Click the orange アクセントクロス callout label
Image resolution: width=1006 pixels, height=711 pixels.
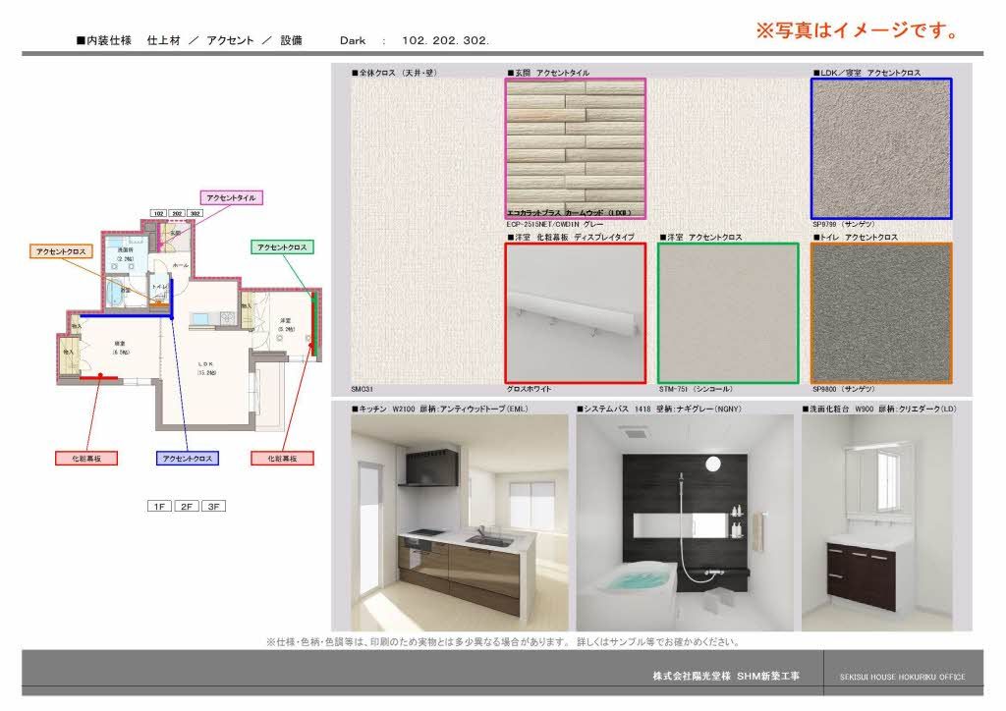(61, 251)
